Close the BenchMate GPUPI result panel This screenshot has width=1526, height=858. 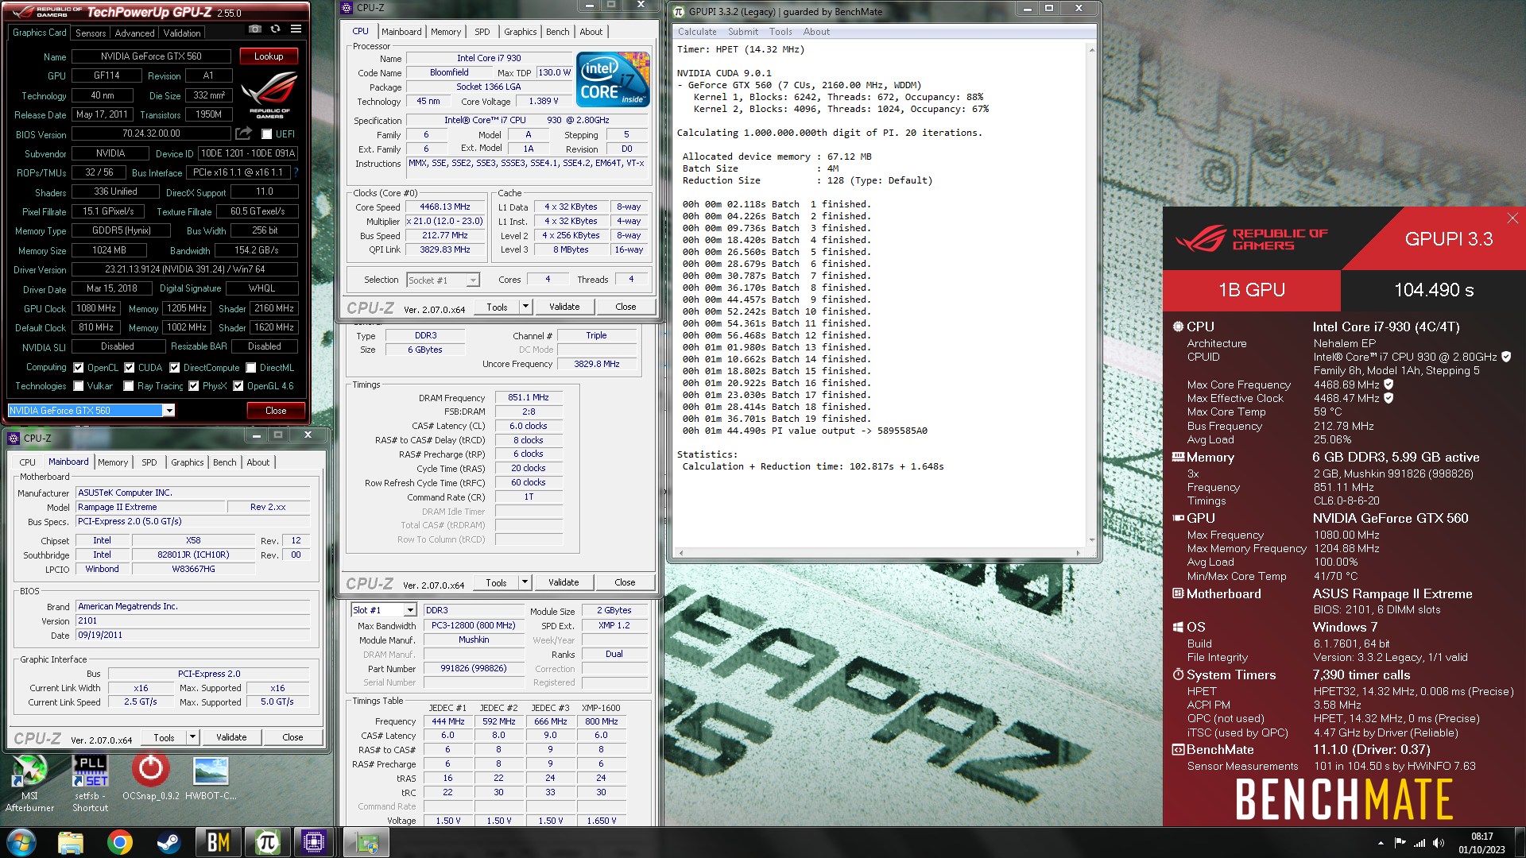tap(1512, 218)
